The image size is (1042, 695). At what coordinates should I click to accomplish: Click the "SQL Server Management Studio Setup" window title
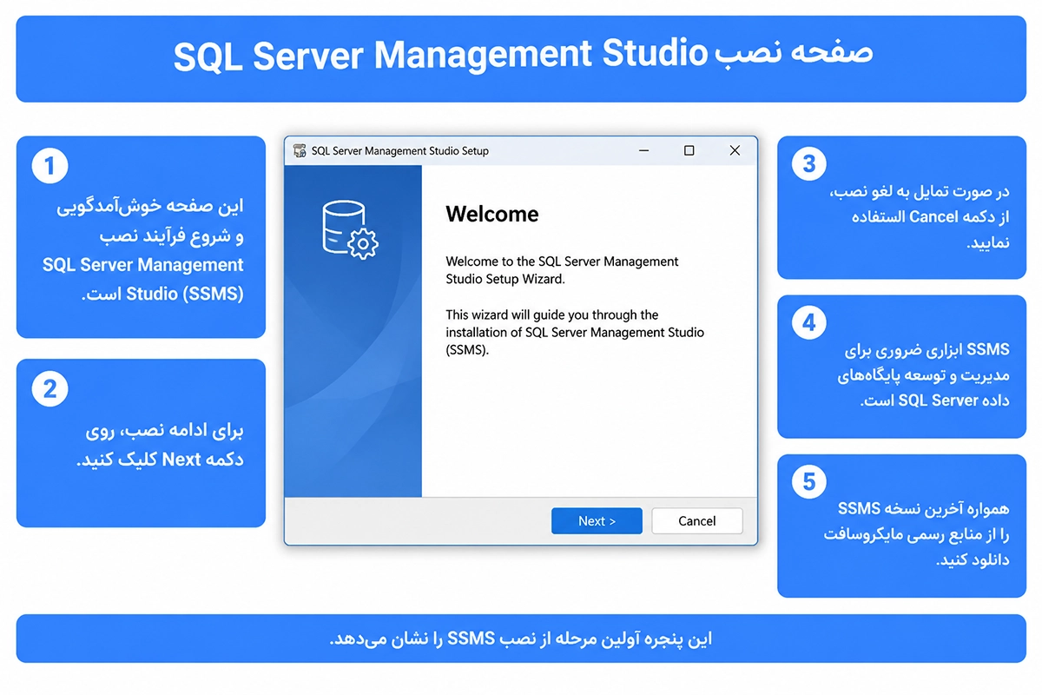(400, 150)
